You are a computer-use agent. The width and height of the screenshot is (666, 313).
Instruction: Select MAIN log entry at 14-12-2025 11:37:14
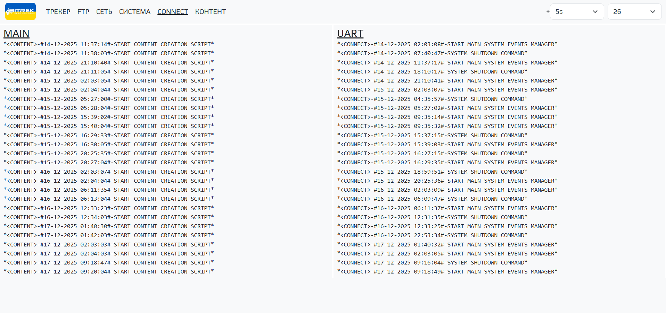tap(109, 44)
